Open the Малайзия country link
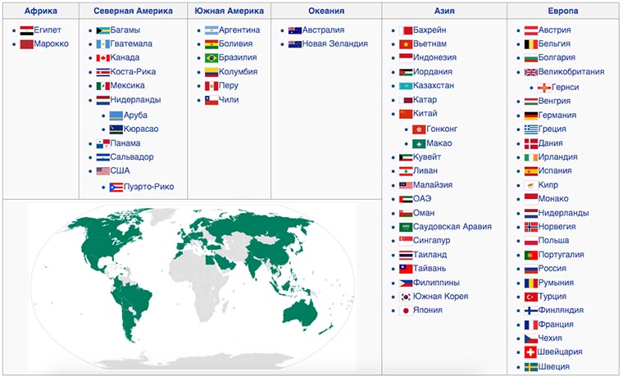 tap(433, 185)
